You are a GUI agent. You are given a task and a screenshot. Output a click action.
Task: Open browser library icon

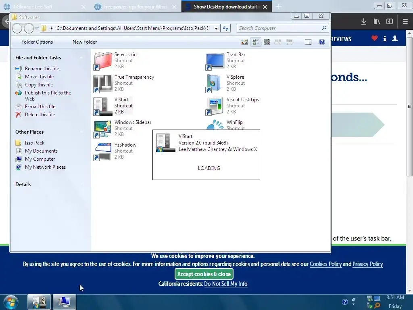coord(377,22)
